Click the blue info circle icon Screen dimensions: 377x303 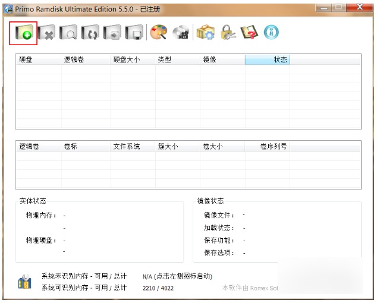click(x=271, y=32)
